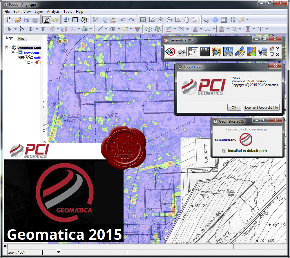Open the File menu
The height and width of the screenshot is (258, 290).
[7, 12]
